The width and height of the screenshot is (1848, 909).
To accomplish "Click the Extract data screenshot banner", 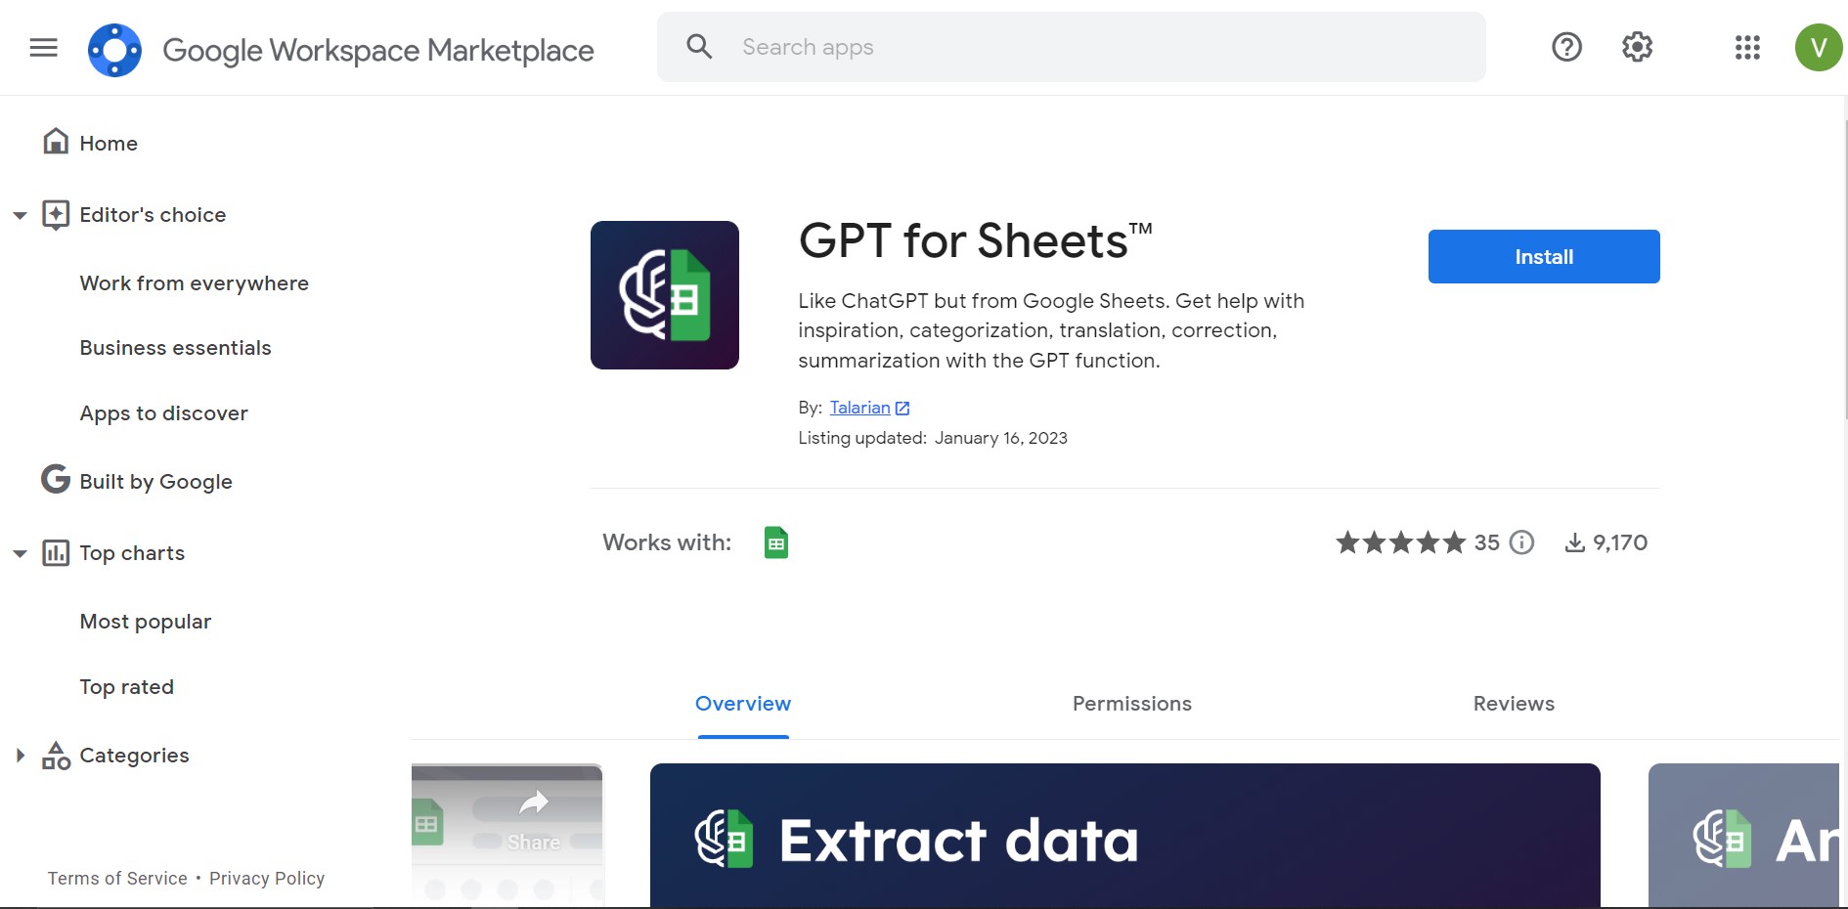I will tap(1124, 836).
